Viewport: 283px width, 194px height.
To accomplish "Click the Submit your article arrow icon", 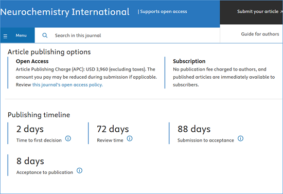I will tap(281, 11).
